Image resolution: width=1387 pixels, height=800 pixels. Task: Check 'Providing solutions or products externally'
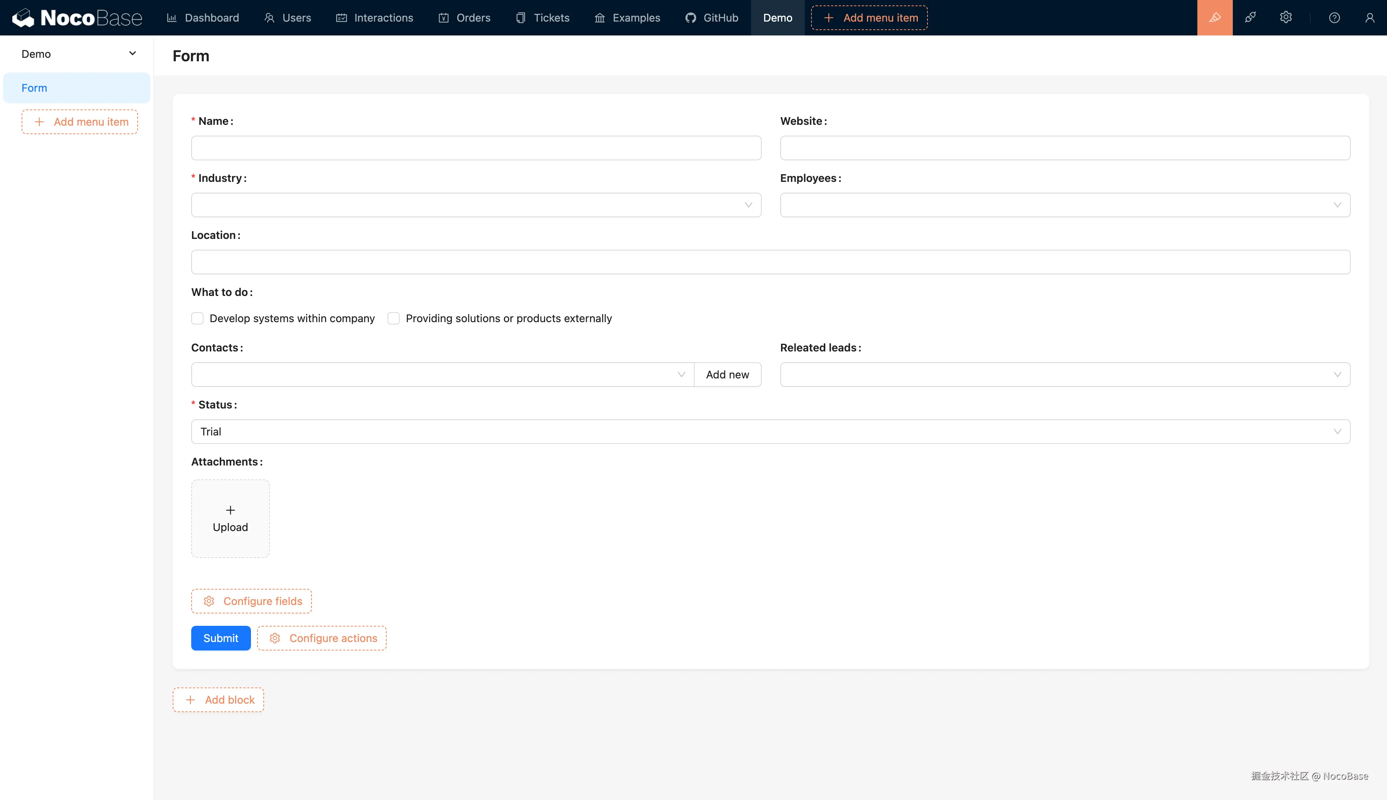pos(394,318)
